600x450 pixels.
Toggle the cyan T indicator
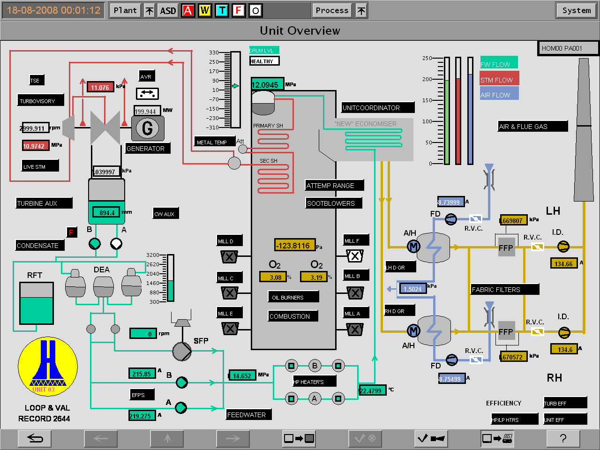222,10
